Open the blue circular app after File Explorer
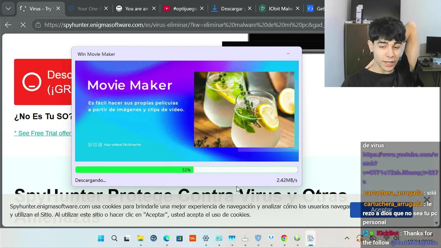The image size is (441, 248). [154, 238]
